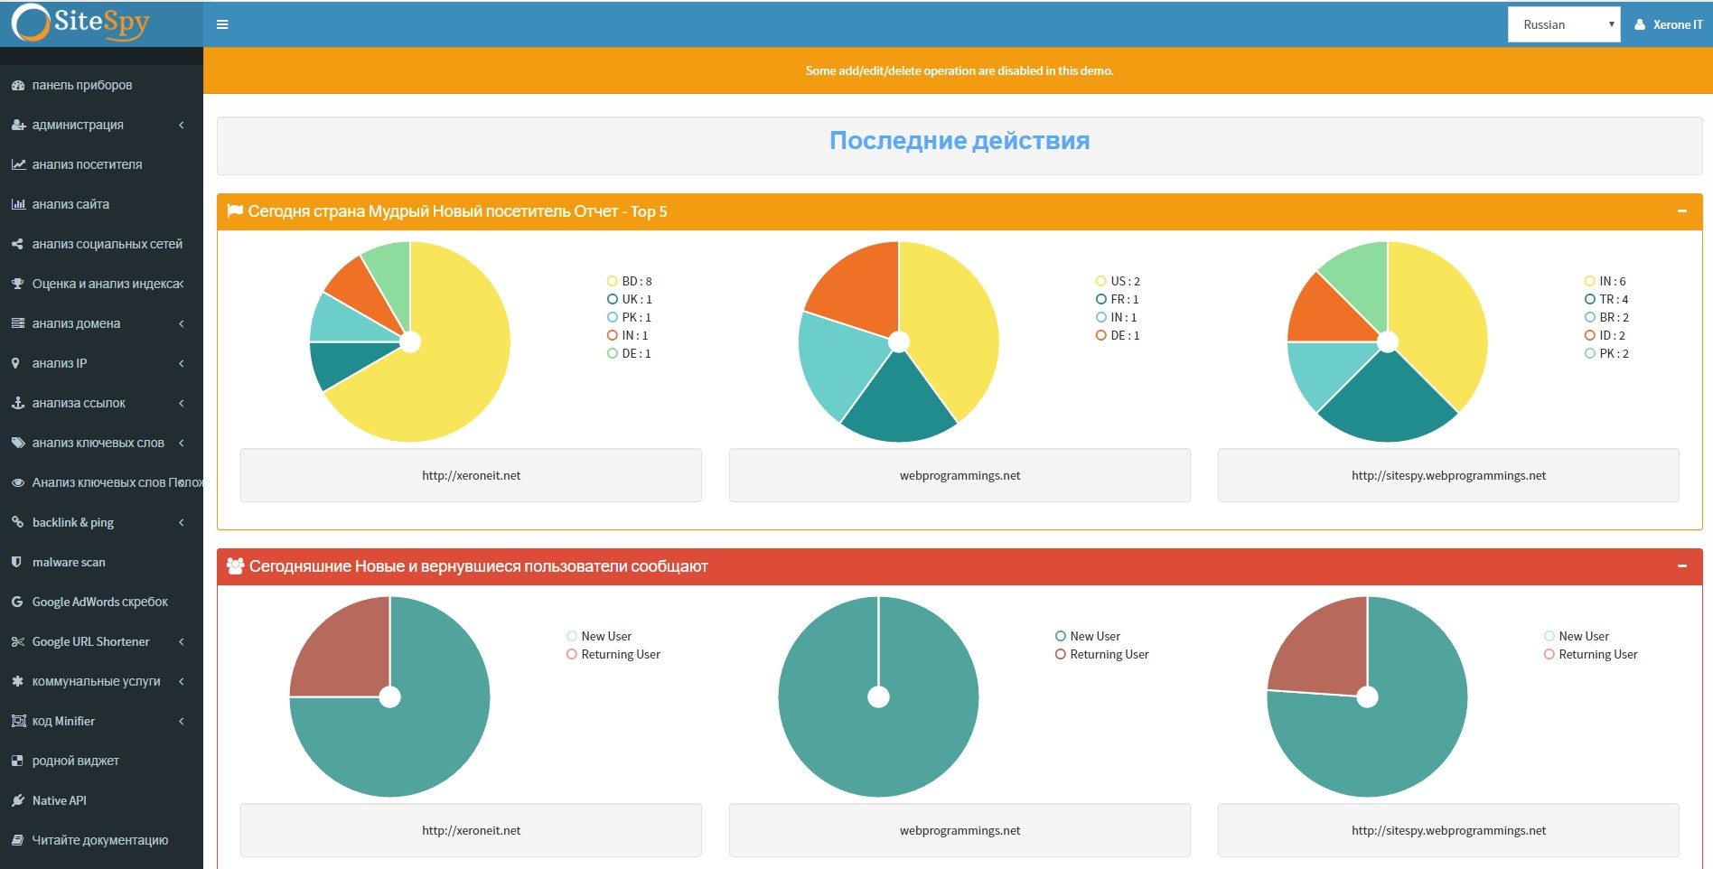Viewport: 1713px width, 869px height.
Task: Click the chain link icon beside backlink & ping
Action: click(x=17, y=522)
